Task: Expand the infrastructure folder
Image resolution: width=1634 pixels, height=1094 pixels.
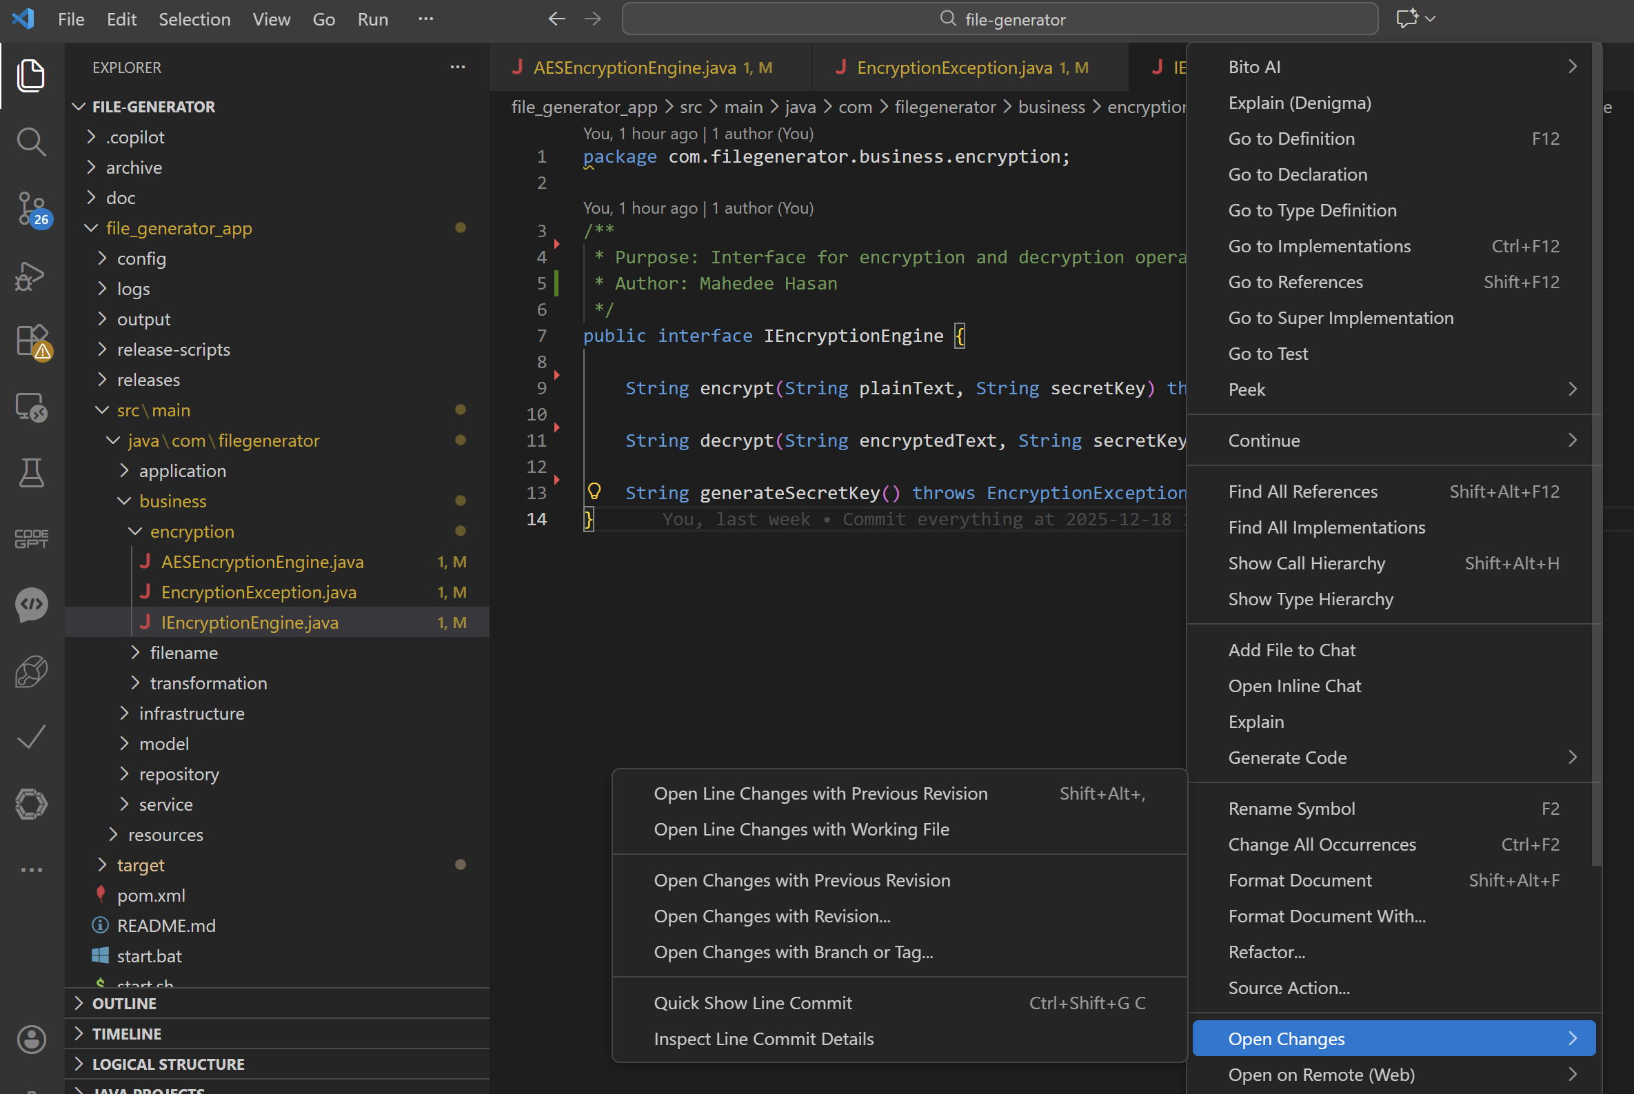Action: click(191, 713)
